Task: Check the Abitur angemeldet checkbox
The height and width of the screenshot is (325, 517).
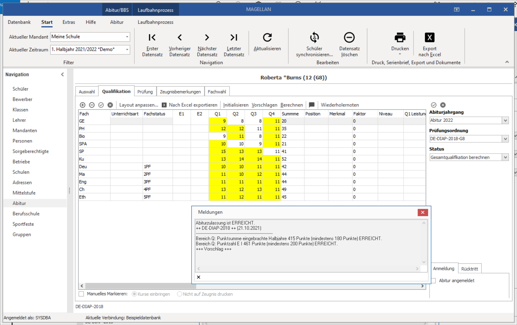Action: click(x=434, y=280)
